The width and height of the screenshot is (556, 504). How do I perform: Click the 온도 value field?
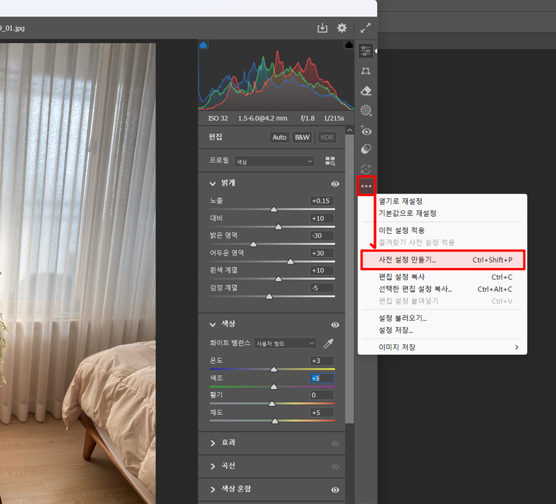[x=322, y=361]
